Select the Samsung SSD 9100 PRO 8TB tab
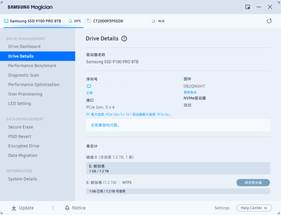Screen dimensions: 281x215 (x=35, y=21)
